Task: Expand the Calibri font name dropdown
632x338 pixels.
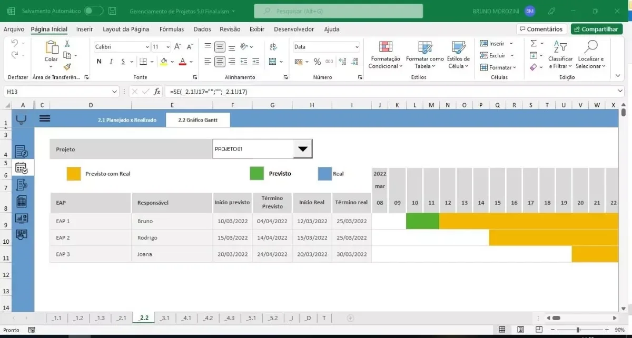Action: click(147, 47)
